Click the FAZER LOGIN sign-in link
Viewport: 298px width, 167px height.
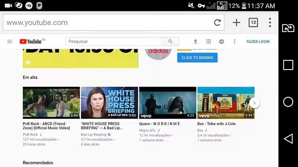pos(258,41)
